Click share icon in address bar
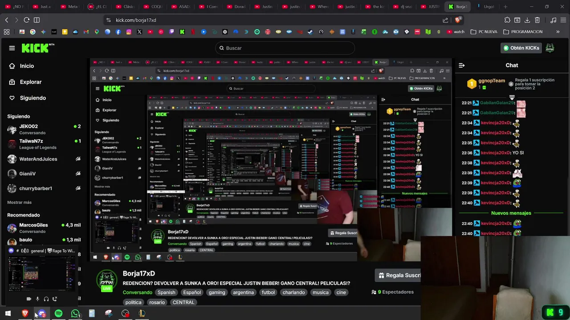570x320 pixels. [445, 20]
